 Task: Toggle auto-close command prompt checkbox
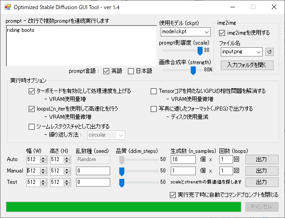(x=173, y=195)
